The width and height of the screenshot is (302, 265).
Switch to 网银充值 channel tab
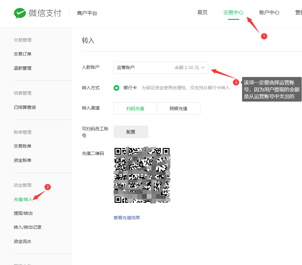[x=179, y=109]
